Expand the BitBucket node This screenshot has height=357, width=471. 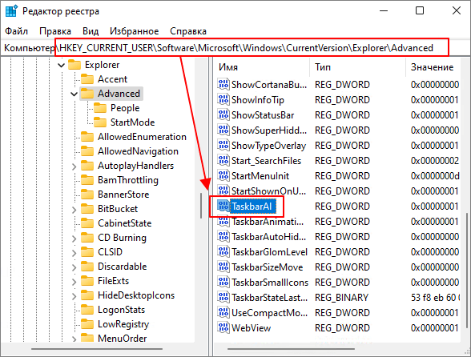pyautogui.click(x=74, y=210)
